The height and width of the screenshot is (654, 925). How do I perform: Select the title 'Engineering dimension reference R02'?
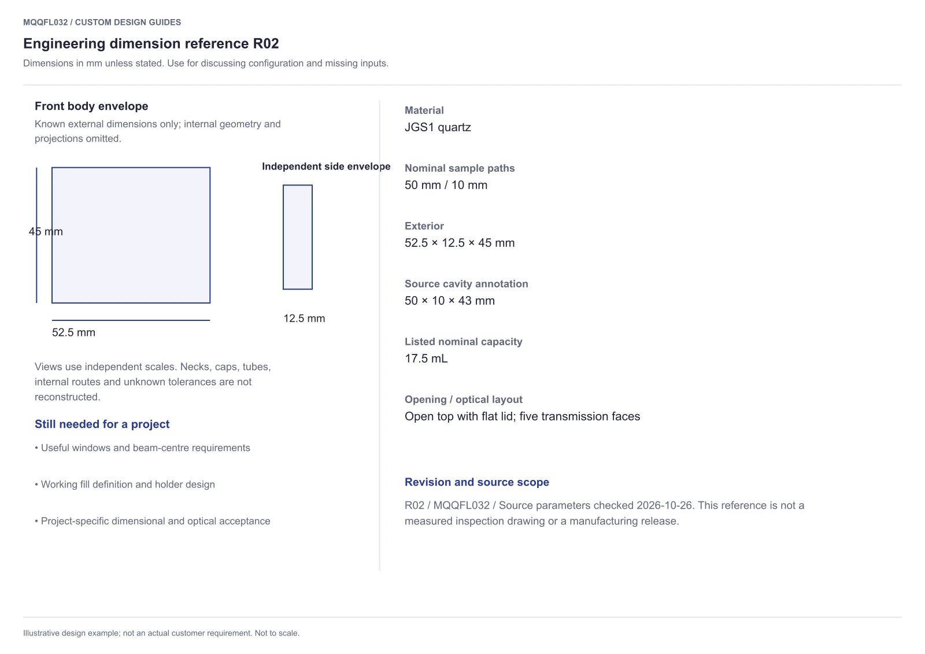pyautogui.click(x=151, y=43)
